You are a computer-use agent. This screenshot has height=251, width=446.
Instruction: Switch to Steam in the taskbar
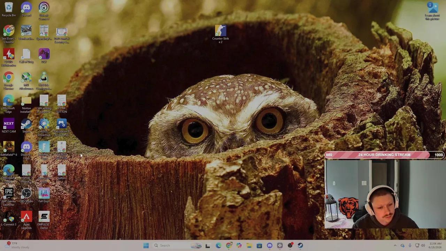tap(300, 245)
